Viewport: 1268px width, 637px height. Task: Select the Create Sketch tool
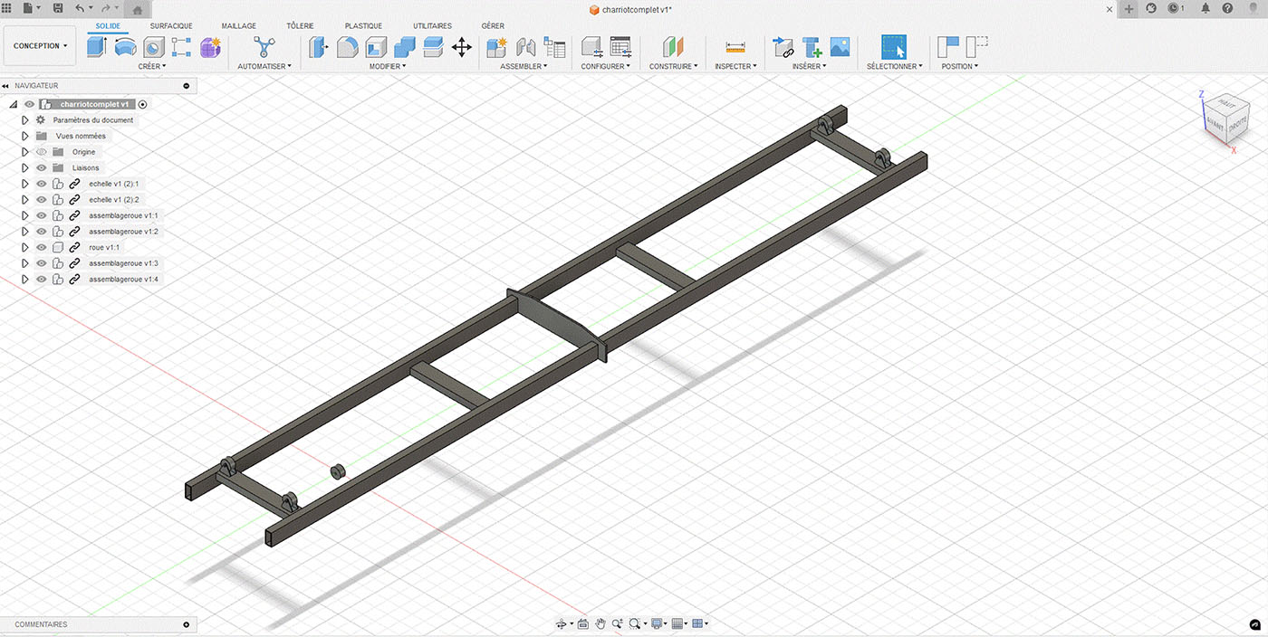point(181,47)
